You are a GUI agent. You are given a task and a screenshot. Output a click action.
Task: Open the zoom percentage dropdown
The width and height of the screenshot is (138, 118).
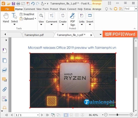click(x=103, y=115)
